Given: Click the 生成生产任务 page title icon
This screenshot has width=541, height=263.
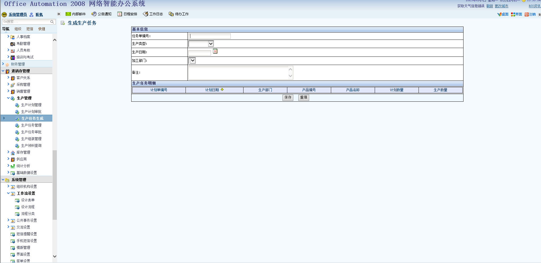Looking at the screenshot, I should [63, 23].
